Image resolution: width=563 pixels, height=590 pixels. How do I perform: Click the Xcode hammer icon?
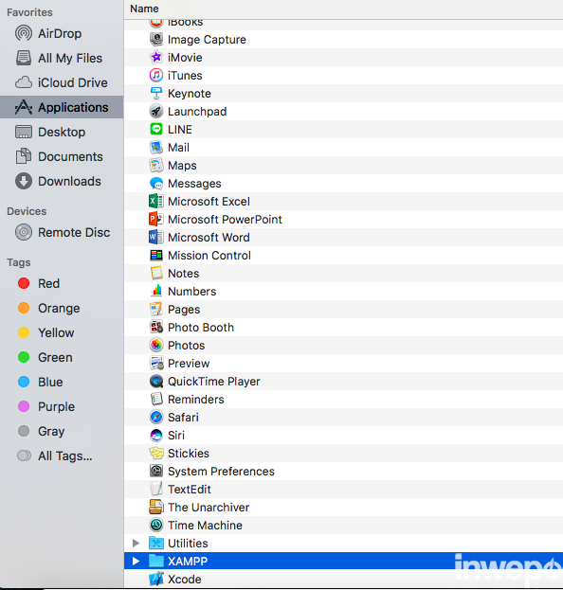click(156, 579)
